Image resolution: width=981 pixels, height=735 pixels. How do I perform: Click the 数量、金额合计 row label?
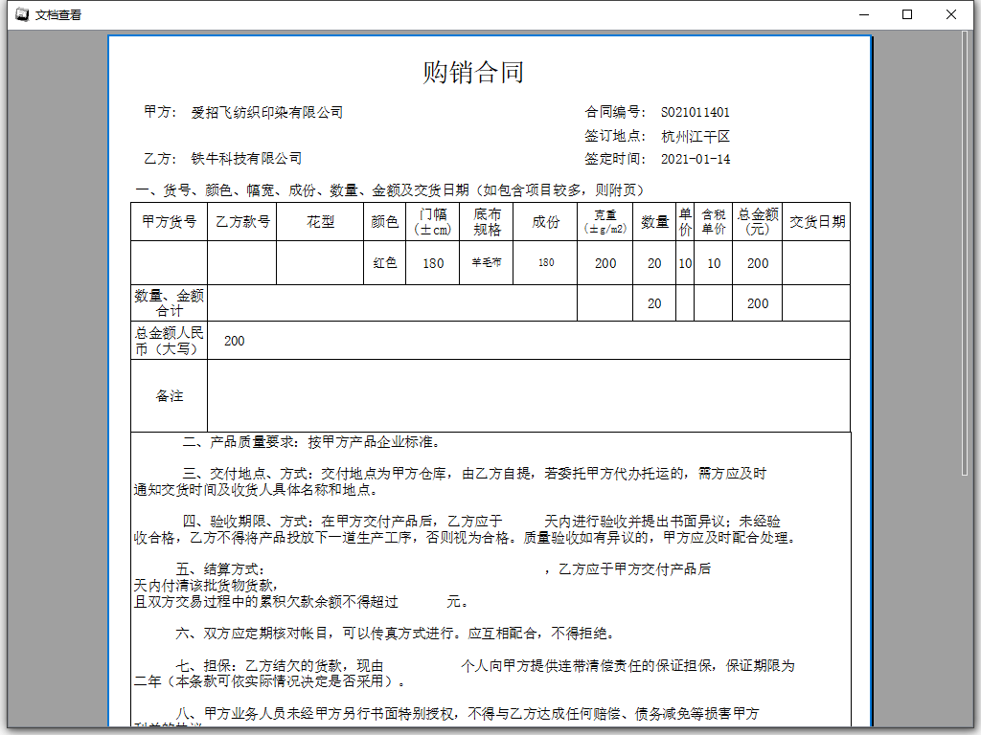click(x=169, y=303)
